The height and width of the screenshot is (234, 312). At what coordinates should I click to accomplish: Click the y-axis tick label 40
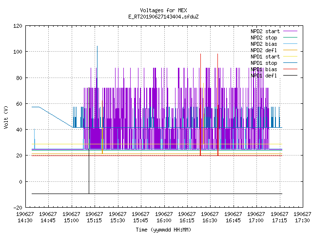[x=19, y=130]
